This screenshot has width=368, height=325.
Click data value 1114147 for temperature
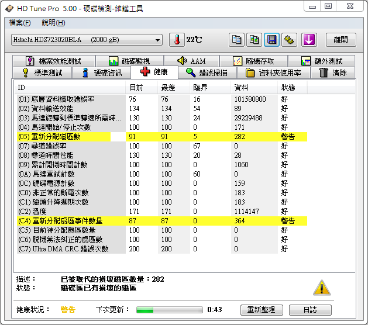(x=246, y=212)
